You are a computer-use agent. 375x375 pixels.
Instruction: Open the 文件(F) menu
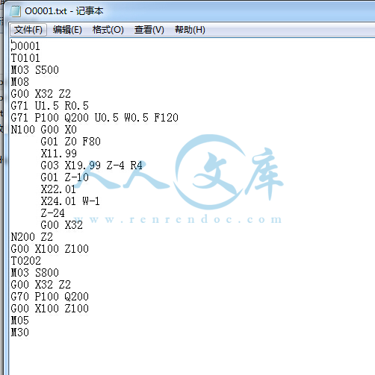(x=28, y=30)
